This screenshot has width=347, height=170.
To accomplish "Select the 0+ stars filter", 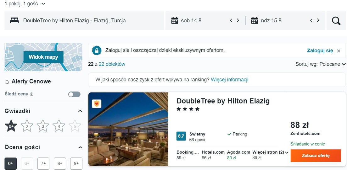I will click(11, 126).
